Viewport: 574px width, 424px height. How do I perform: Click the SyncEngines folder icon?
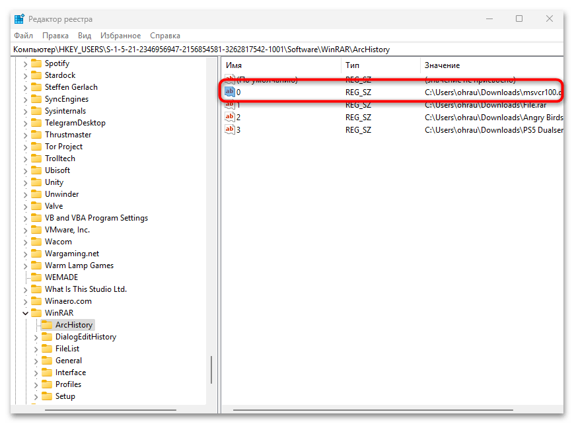(x=36, y=99)
